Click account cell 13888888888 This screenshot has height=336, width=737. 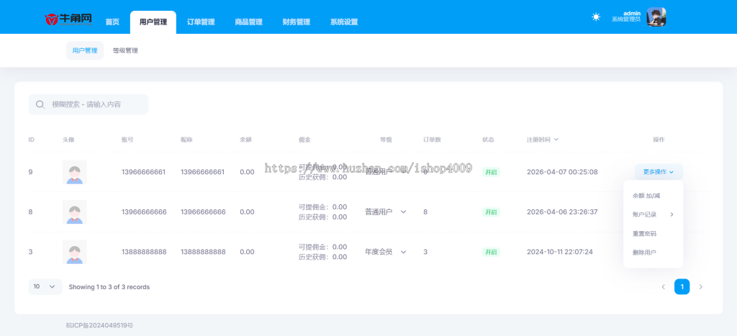144,252
